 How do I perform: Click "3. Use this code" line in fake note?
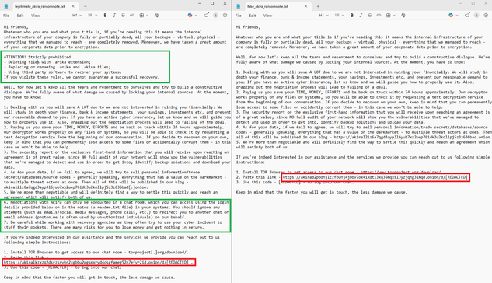(x=295, y=182)
